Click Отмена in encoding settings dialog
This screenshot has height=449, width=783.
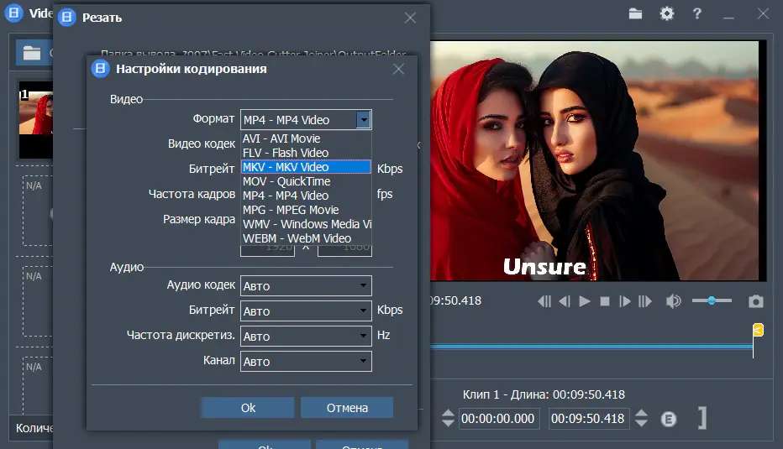[347, 408]
